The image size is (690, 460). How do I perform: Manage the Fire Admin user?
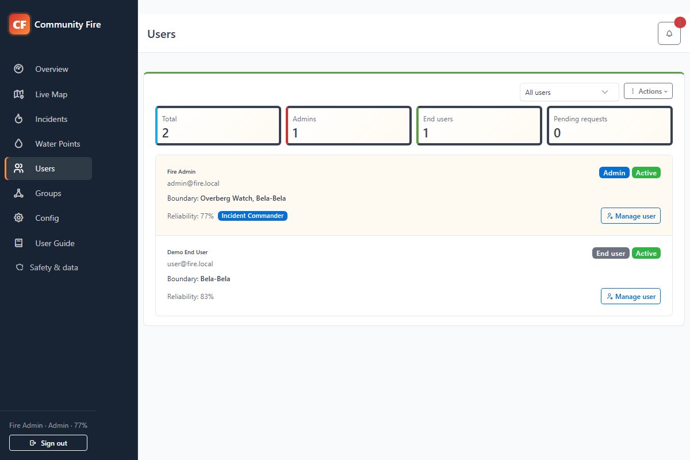pyautogui.click(x=631, y=216)
